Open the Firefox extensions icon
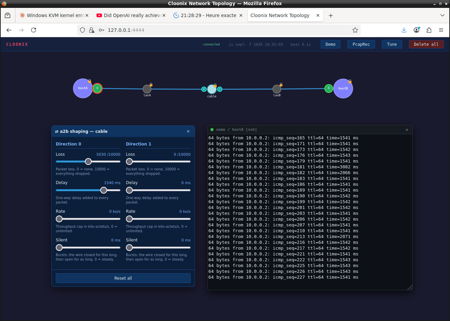 point(429,30)
